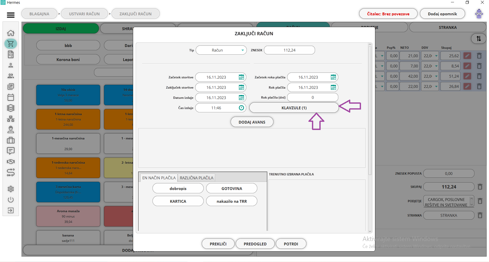Open calendar picker for Zaključek storitve
489x262 pixels.
[241, 87]
